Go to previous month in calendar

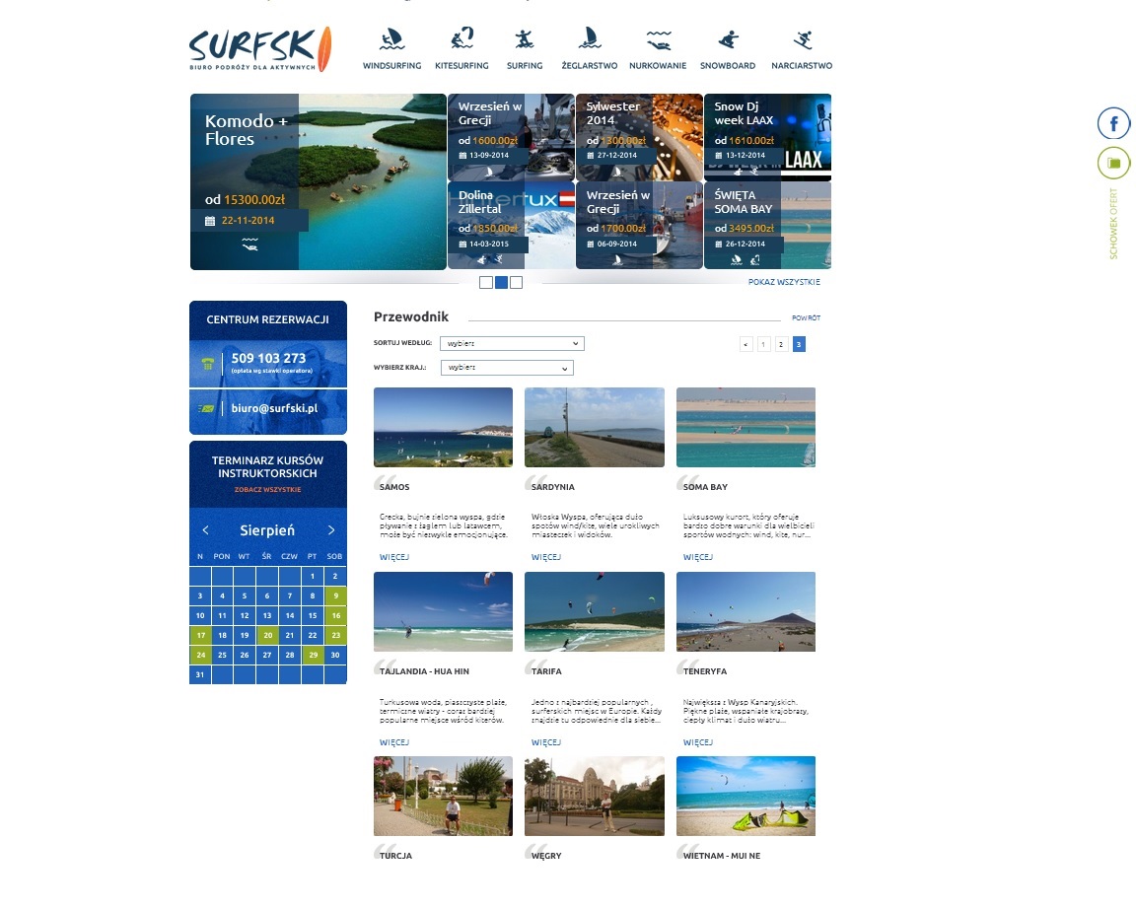tap(206, 530)
